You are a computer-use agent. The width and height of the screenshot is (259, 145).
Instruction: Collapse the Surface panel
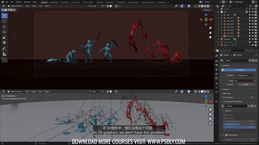226,65
